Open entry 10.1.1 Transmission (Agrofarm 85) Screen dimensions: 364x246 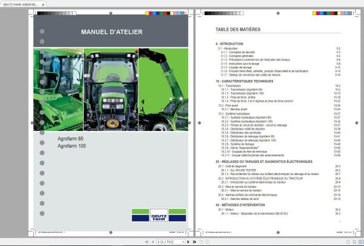tap(241, 90)
